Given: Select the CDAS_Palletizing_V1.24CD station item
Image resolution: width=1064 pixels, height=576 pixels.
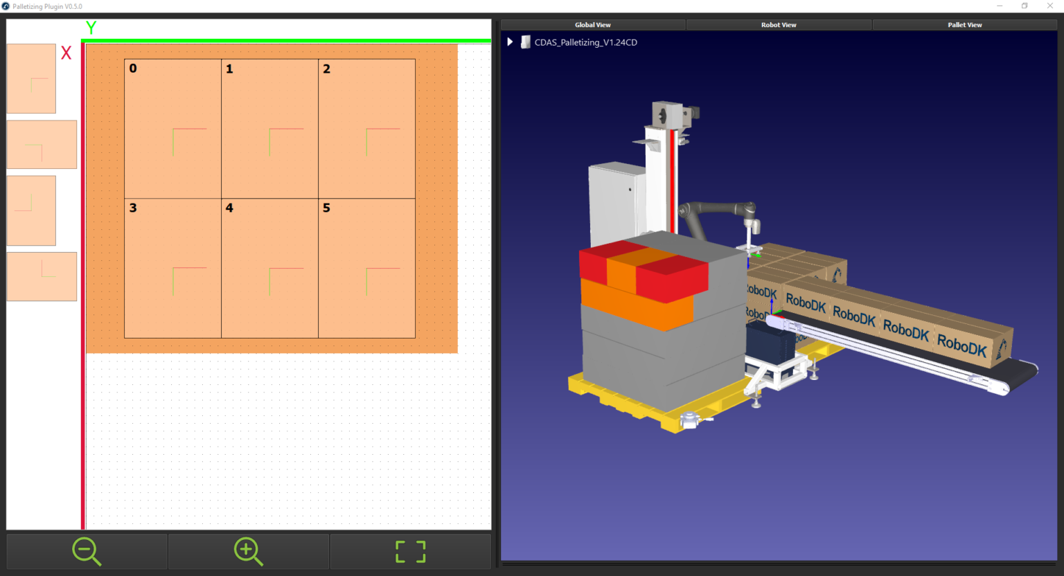Looking at the screenshot, I should 585,42.
